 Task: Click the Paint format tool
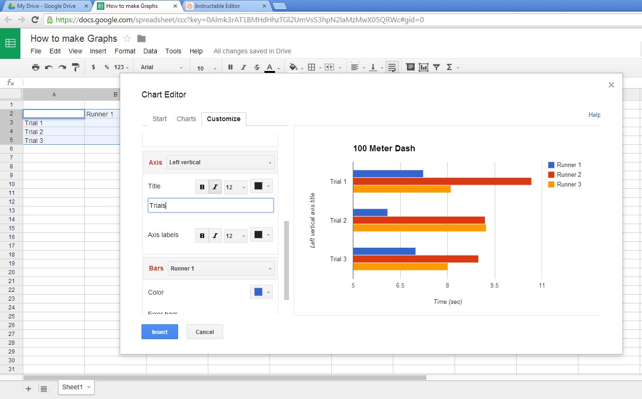point(75,67)
